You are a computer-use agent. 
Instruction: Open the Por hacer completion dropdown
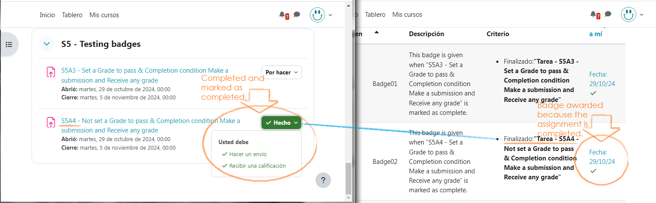click(x=281, y=72)
